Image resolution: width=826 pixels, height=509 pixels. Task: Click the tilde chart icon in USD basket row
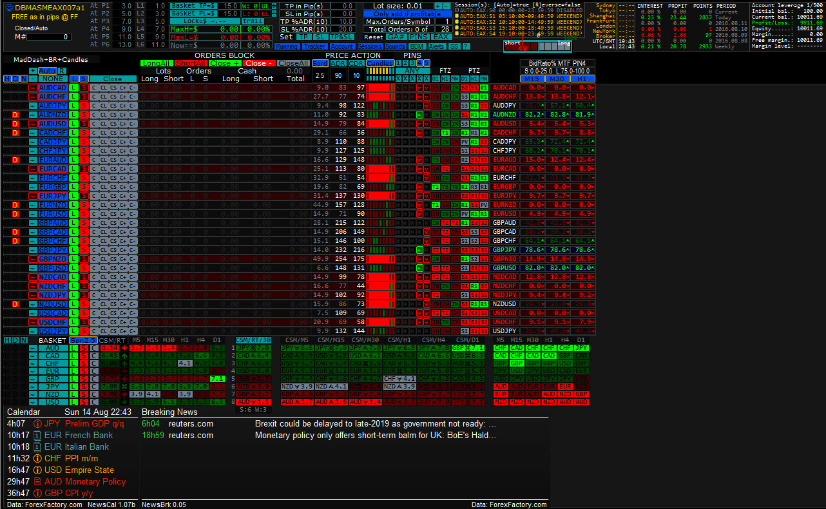[33, 402]
